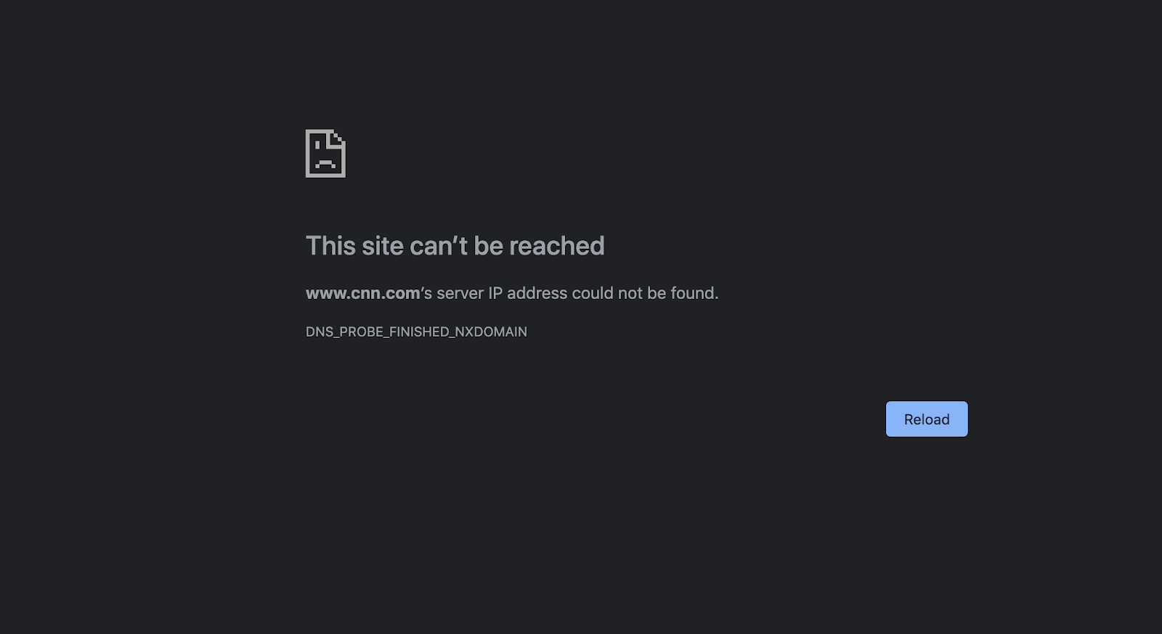
Task: Click the "DNS_PROBE" part of error code
Action: (x=344, y=332)
